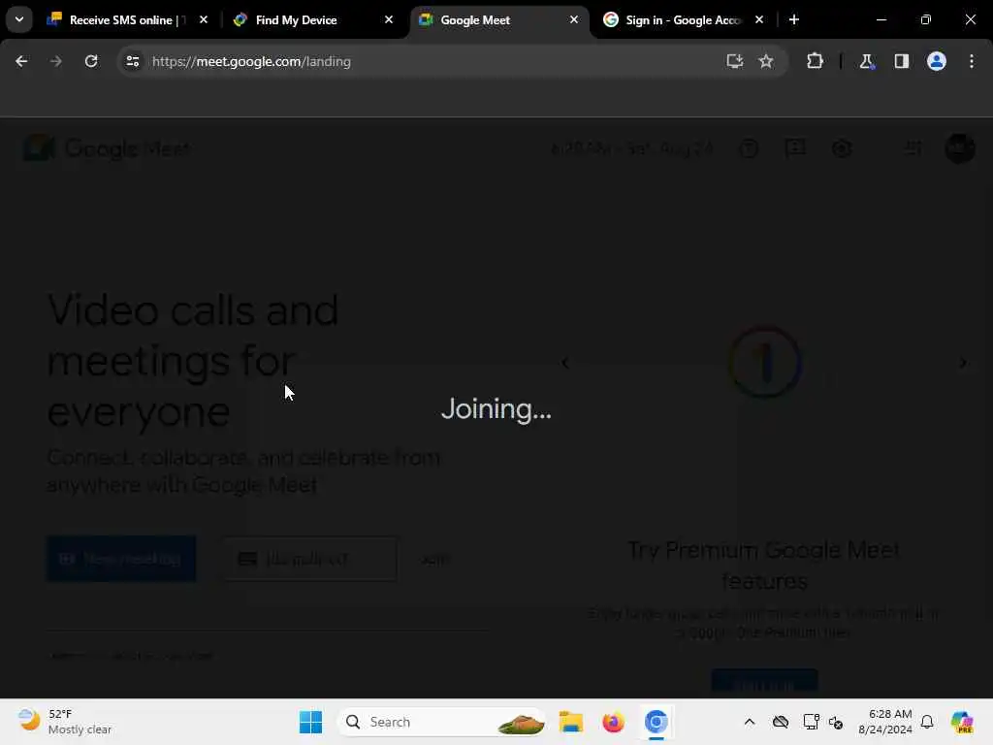993x745 pixels.
Task: Open a new browser tab
Action: (x=794, y=19)
